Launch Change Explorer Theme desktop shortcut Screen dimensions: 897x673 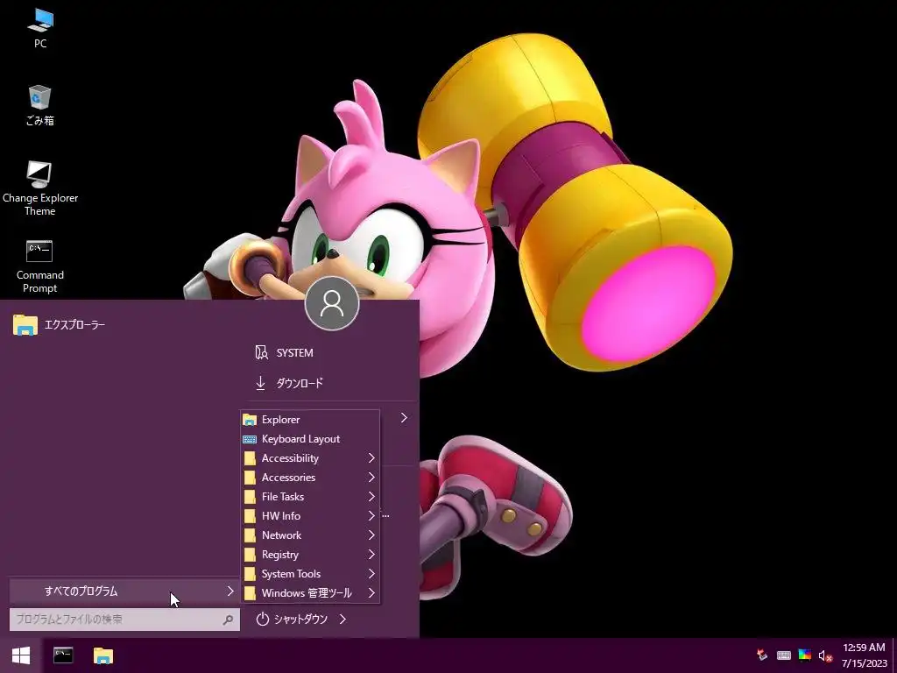tap(40, 188)
